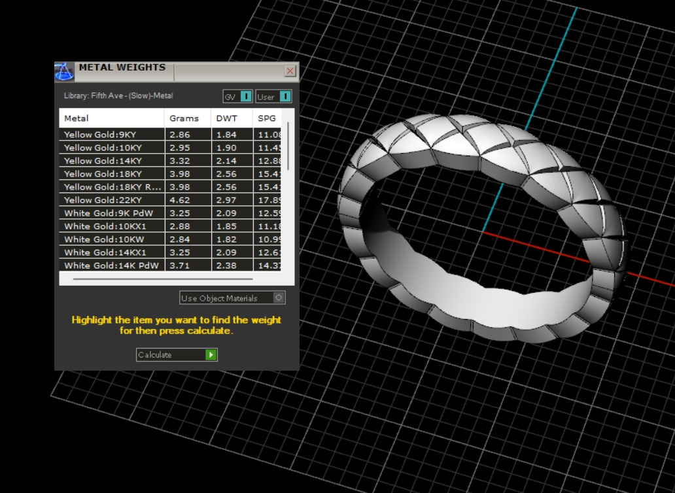Select the White Gold:10KW row

click(170, 239)
